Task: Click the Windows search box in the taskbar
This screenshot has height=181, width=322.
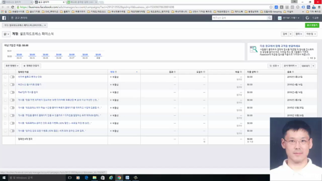Action: tap(37, 177)
